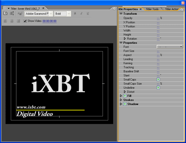
Task: Toggle Underline formatting button in toolbar
Action: pos(88,13)
